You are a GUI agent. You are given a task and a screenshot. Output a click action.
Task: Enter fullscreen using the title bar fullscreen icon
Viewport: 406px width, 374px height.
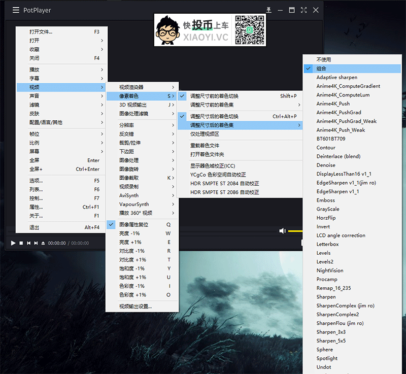pos(303,10)
